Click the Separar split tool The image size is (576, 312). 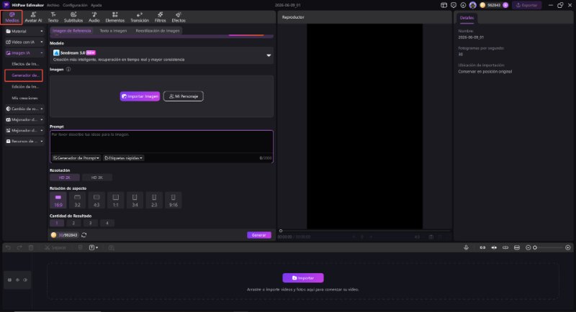[x=55, y=248]
